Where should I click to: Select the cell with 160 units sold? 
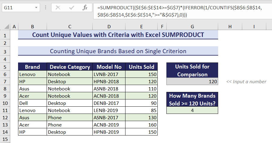(141, 125)
